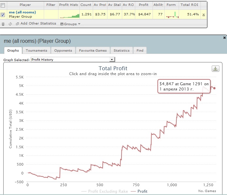Click the refresh statistics icon
The width and height of the screenshot is (227, 195).
(x=10, y=24)
